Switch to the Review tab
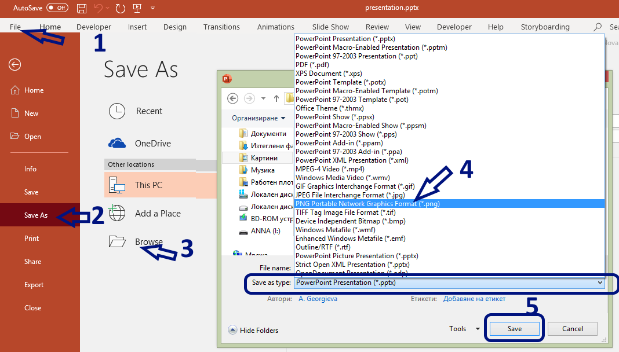 click(377, 27)
